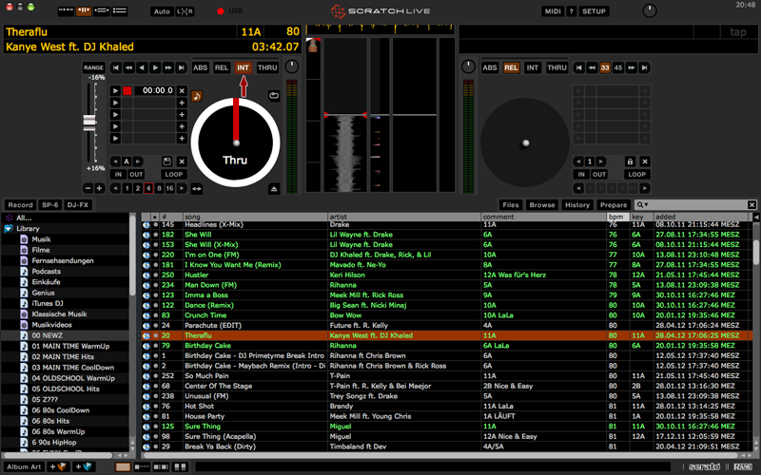Screen dimensions: 761x475
Task: Select the Birthday Cake track by Rihanna
Action: click(x=208, y=346)
